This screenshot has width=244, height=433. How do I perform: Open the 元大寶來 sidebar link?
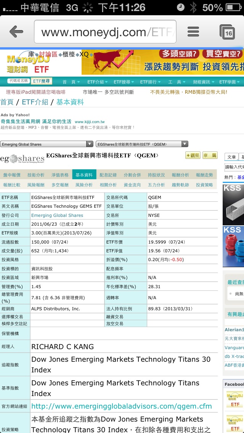click(x=234, y=338)
